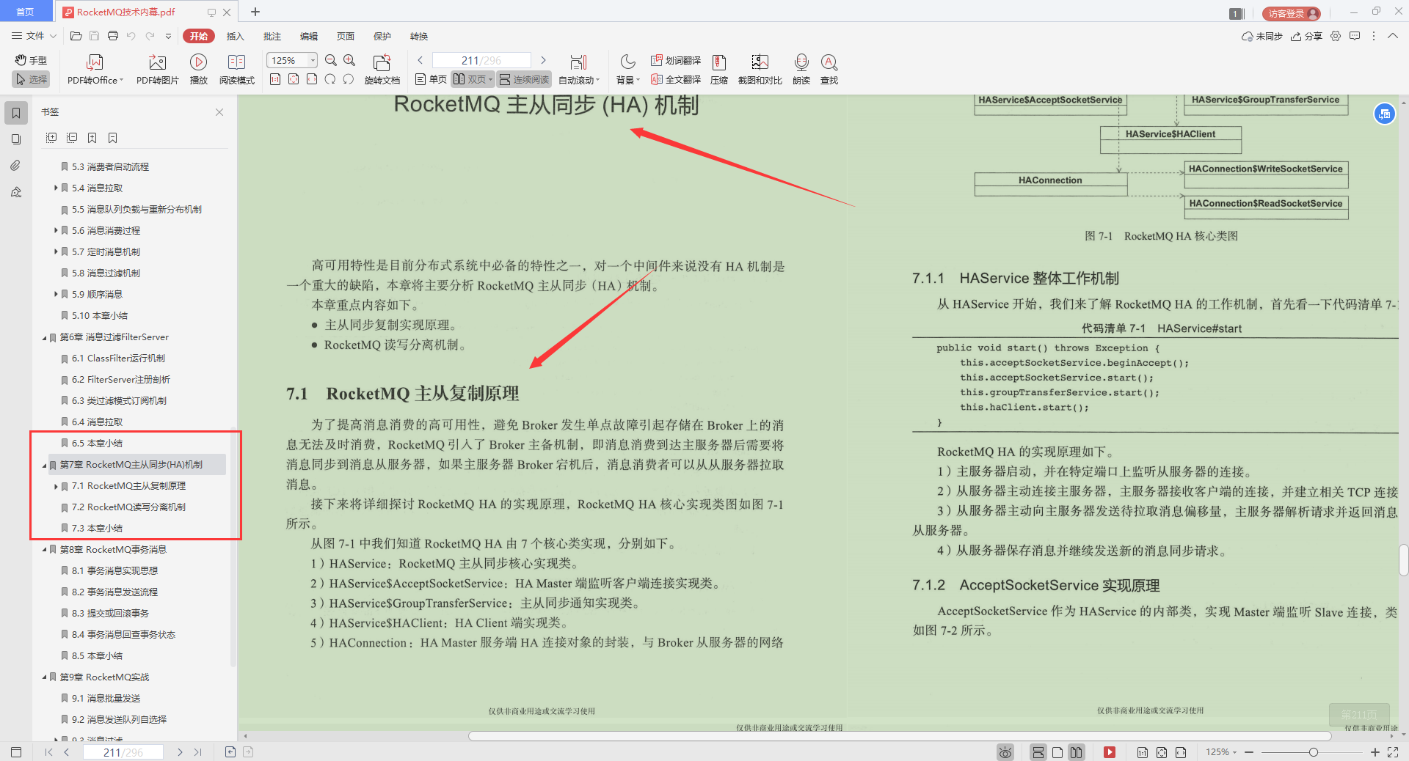
Task: Open signature panel in left sidebar
Action: click(x=16, y=192)
